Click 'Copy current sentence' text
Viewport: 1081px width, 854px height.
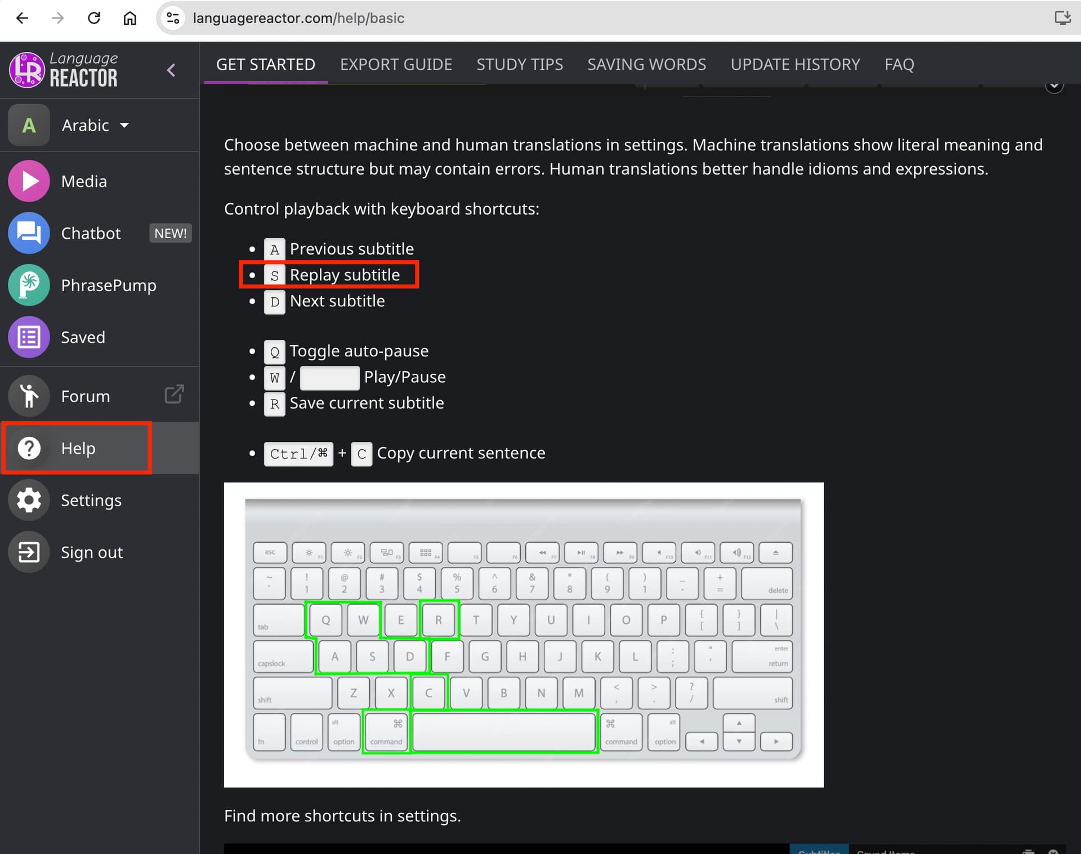coord(461,453)
